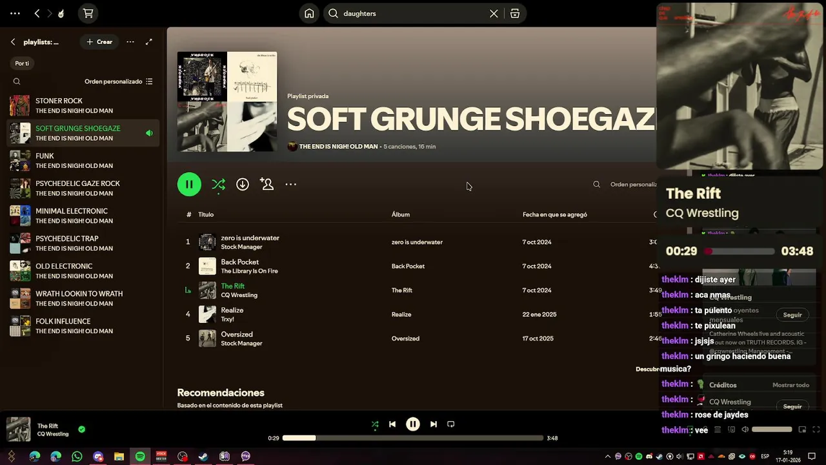The width and height of the screenshot is (826, 465).
Task: Open the FUNK playlist
Action: click(x=84, y=161)
